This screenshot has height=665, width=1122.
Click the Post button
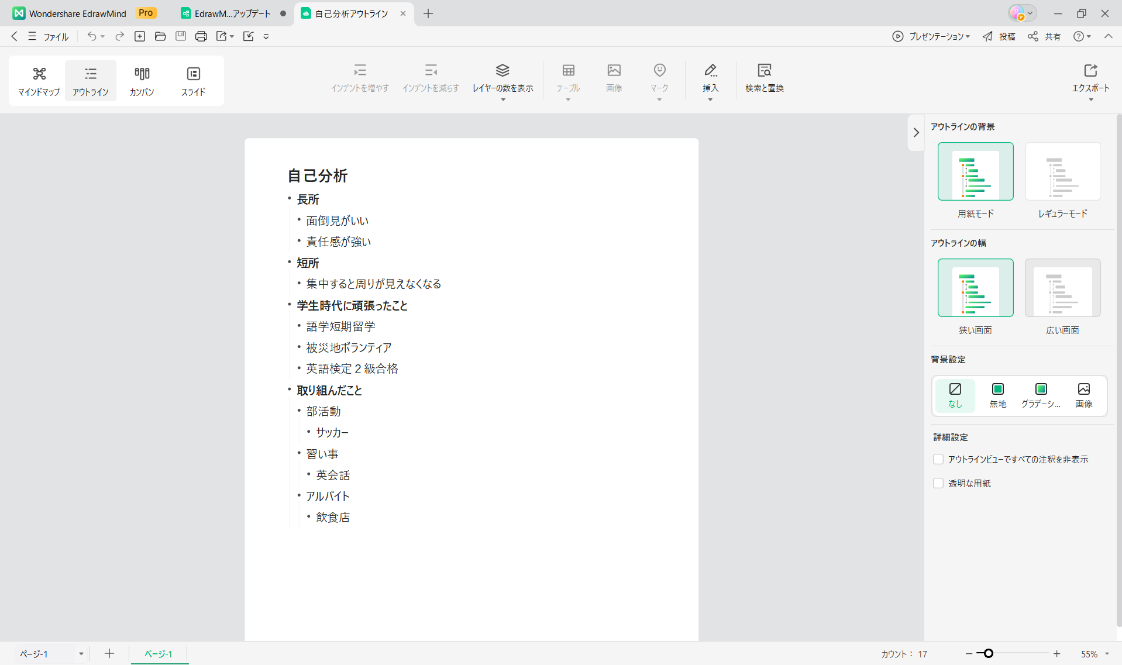[x=999, y=36]
